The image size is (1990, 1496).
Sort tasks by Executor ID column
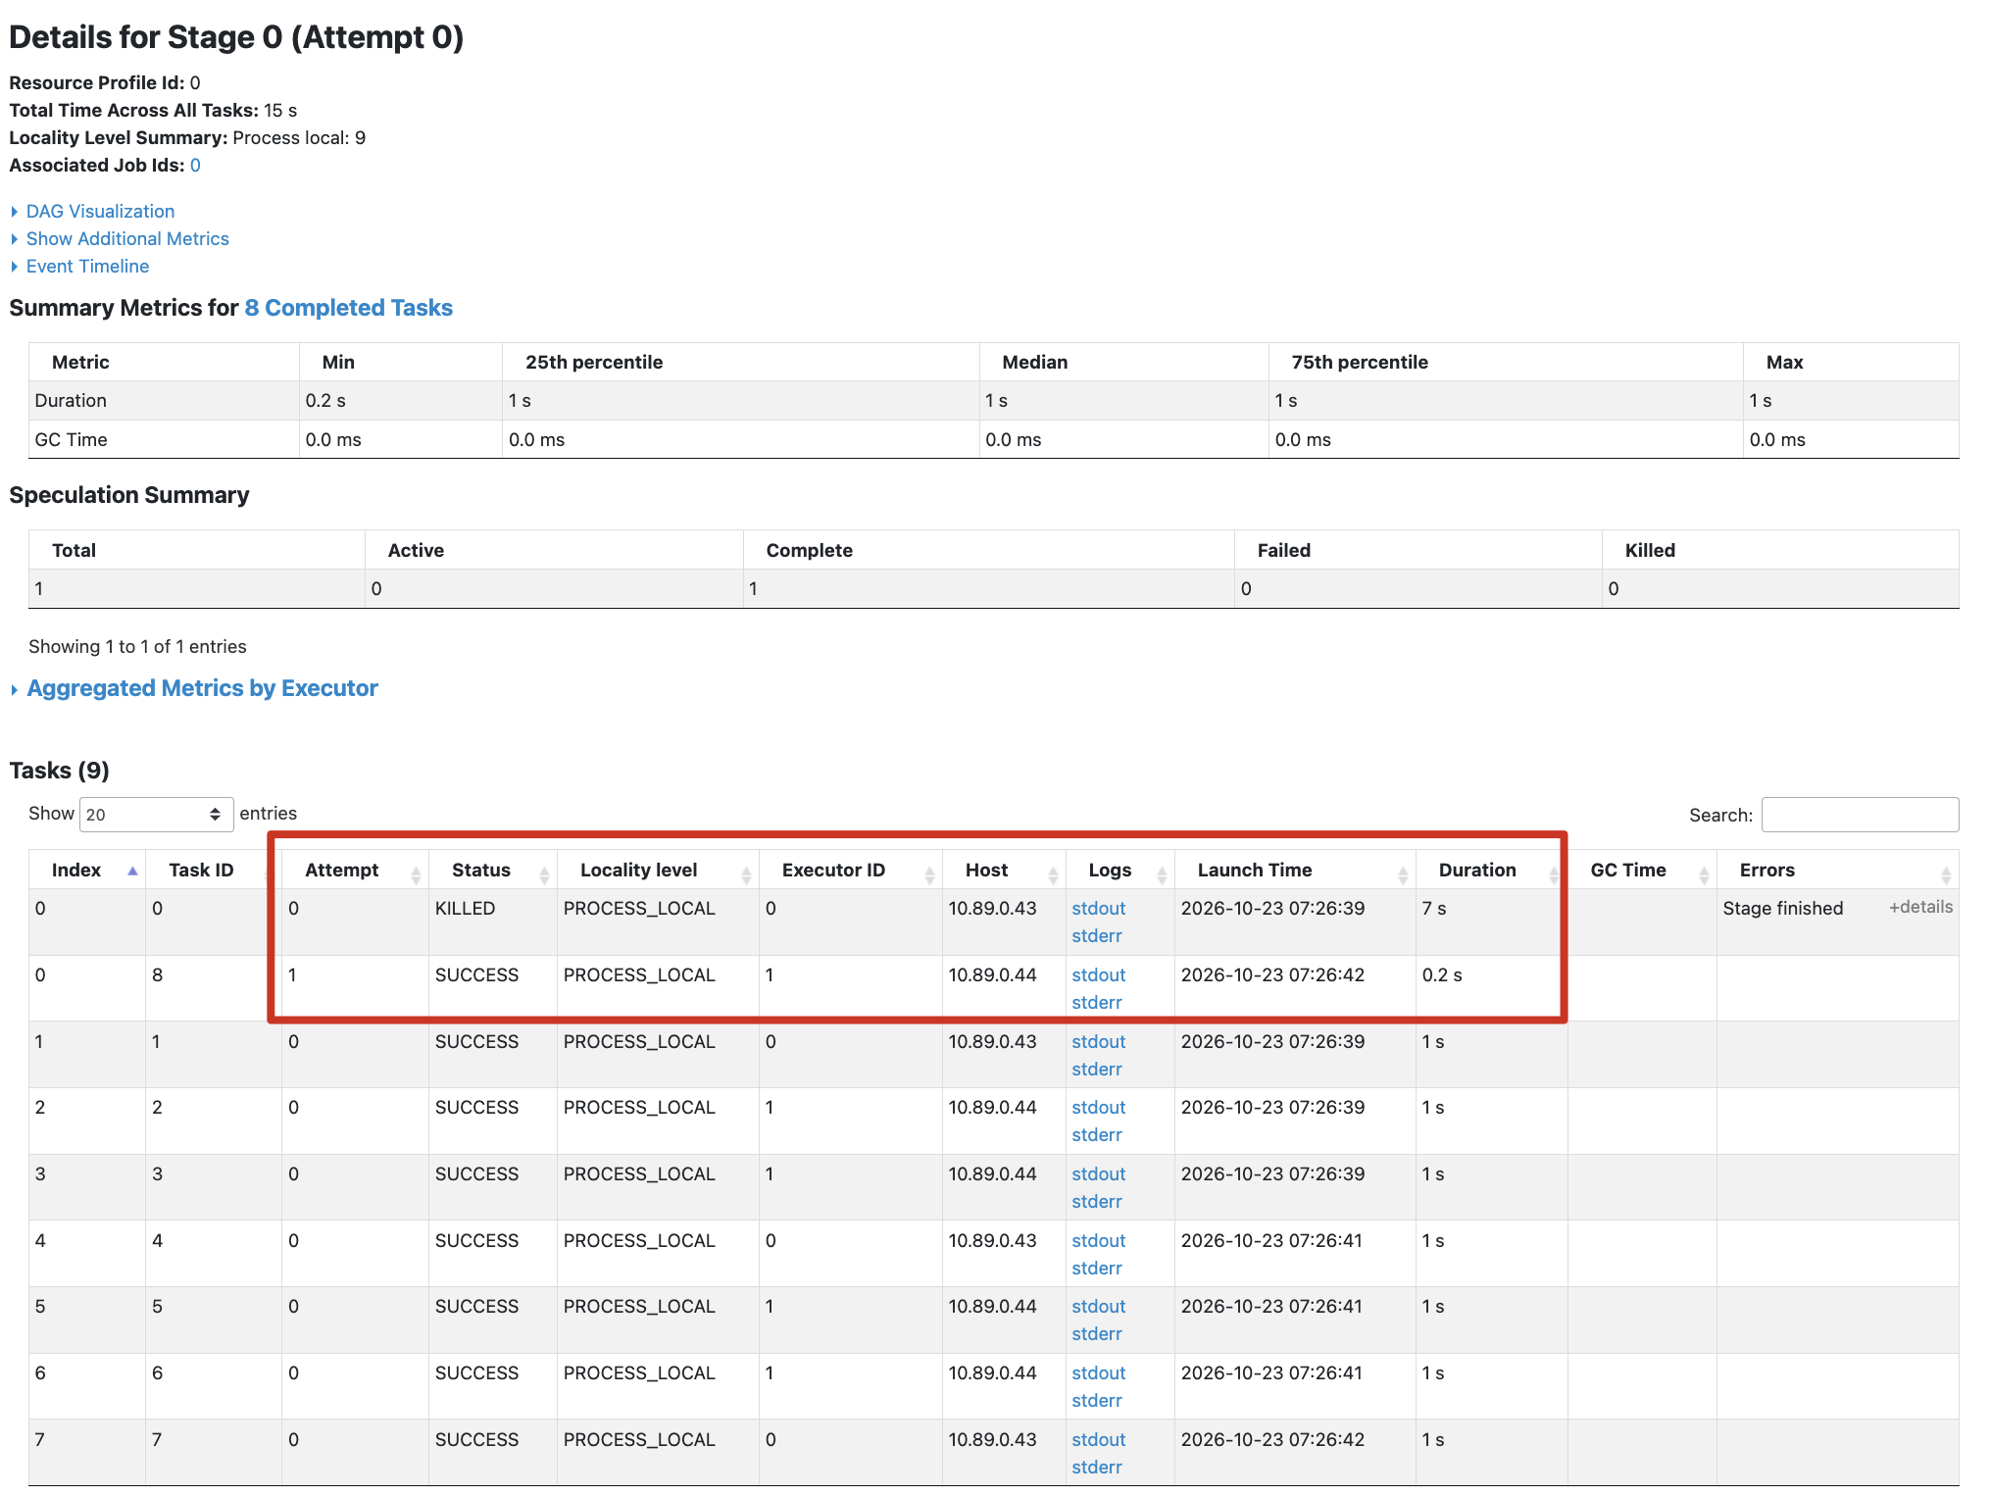tap(850, 871)
